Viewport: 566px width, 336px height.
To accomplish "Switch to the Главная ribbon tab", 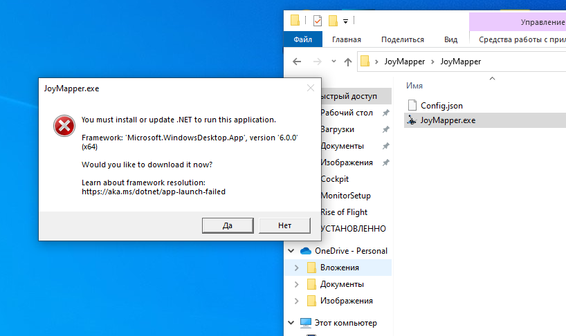I will [x=347, y=39].
